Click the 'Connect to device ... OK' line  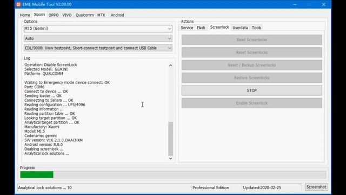[x=46, y=92]
